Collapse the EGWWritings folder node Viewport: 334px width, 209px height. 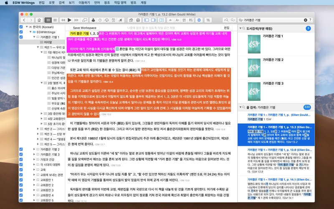[x=30, y=32]
